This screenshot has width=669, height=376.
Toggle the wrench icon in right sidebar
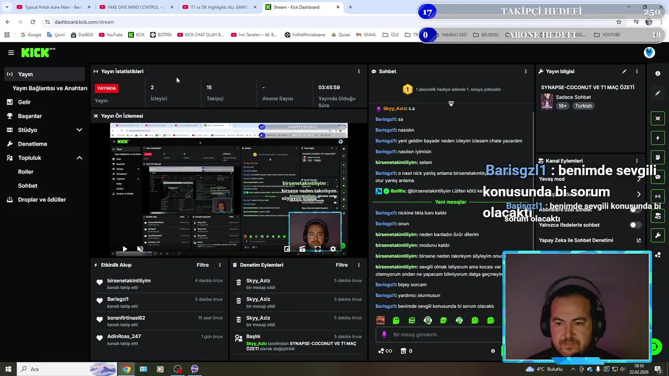coord(658,235)
